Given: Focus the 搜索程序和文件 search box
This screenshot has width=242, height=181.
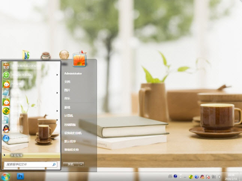Looking at the screenshot, I should point(31,165).
